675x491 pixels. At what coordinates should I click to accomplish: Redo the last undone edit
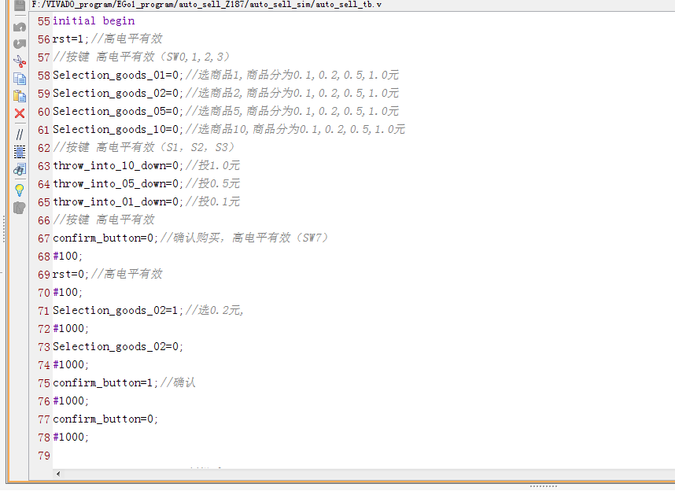tap(19, 45)
